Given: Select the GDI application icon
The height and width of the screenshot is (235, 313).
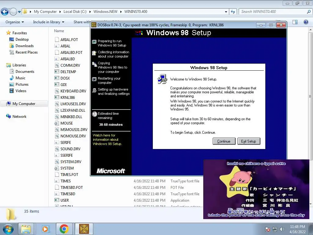Looking at the screenshot, I should point(57,84).
